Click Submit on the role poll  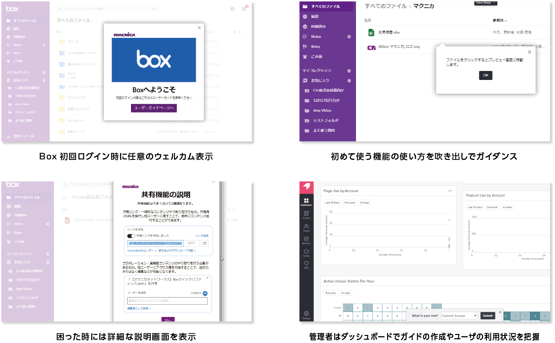487,316
